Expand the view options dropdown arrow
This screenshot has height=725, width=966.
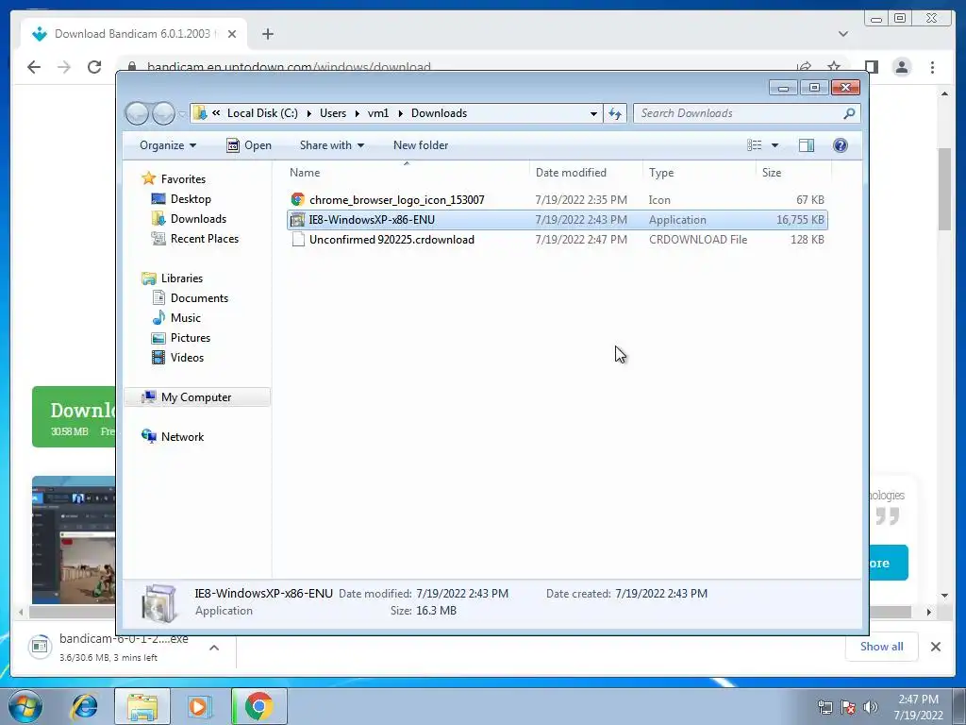pos(775,145)
